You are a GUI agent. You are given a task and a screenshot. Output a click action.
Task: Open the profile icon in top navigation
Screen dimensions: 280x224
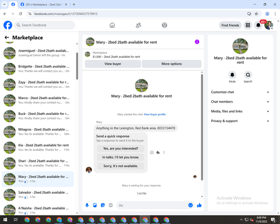(165, 25)
